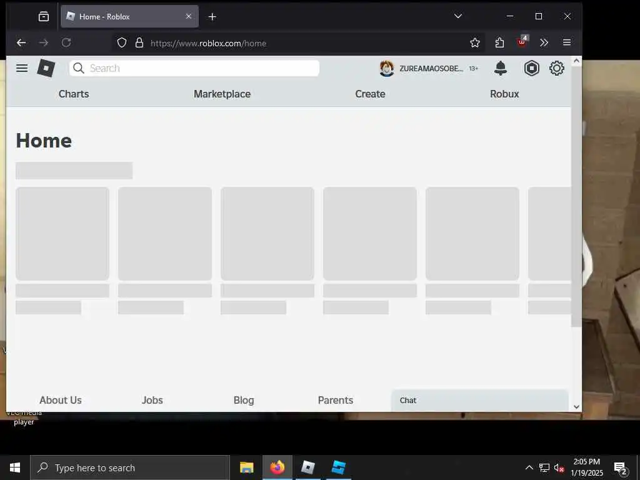Open the Roblox settings gear
This screenshot has width=640, height=480.
(x=557, y=68)
